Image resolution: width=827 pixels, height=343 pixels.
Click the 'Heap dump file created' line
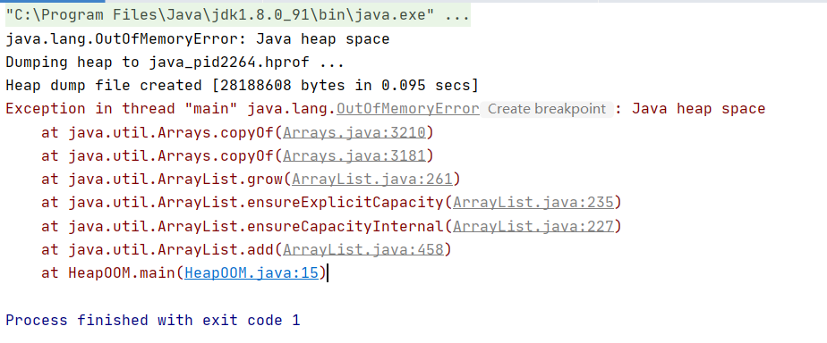pos(242,85)
